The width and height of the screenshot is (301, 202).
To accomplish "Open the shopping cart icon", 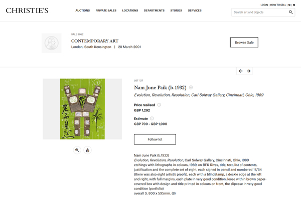I will (x=293, y=4).
